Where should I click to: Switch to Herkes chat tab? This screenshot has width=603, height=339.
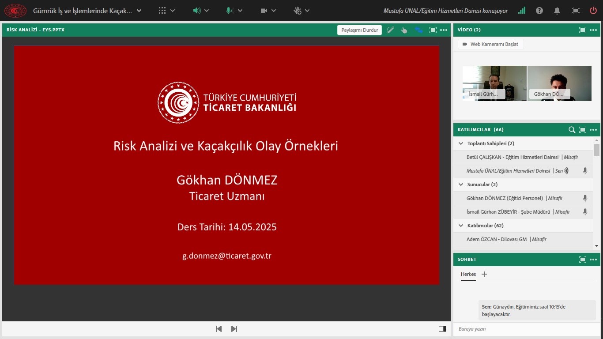(x=468, y=275)
